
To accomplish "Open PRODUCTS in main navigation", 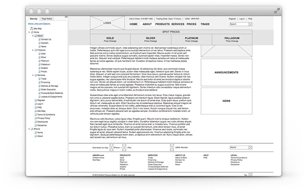I will (x=162, y=24).
